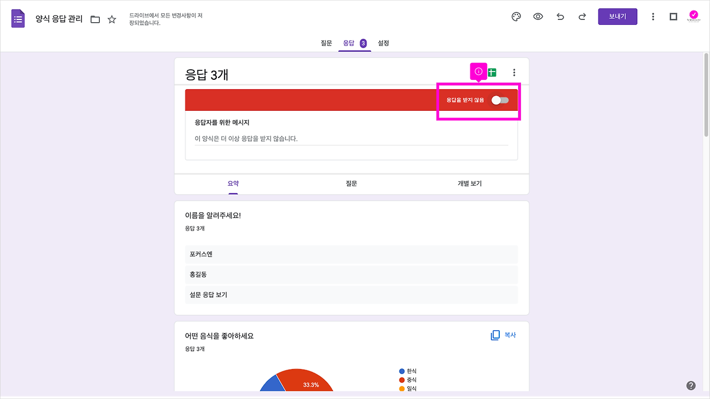This screenshot has height=399, width=710.
Task: Open the responses section three-dot menu
Action: click(x=514, y=71)
